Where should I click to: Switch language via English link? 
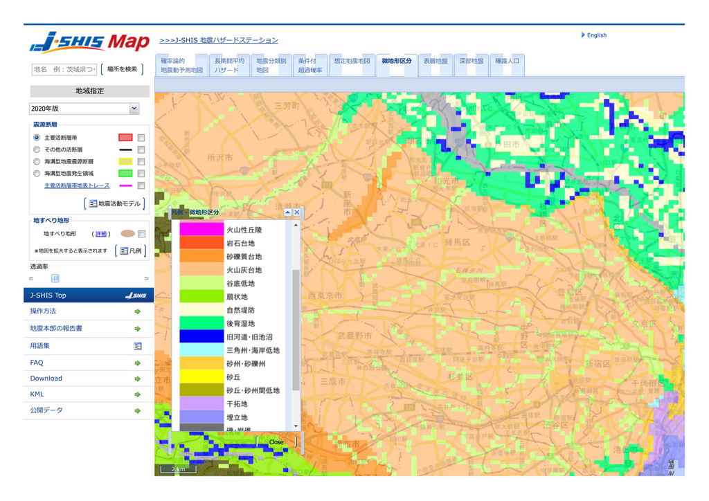click(596, 35)
